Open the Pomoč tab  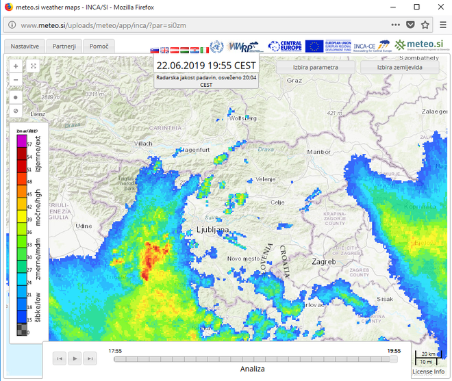click(99, 47)
